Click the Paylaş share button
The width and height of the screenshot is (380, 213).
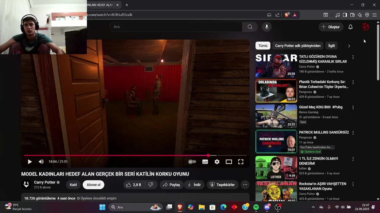[x=171, y=185]
